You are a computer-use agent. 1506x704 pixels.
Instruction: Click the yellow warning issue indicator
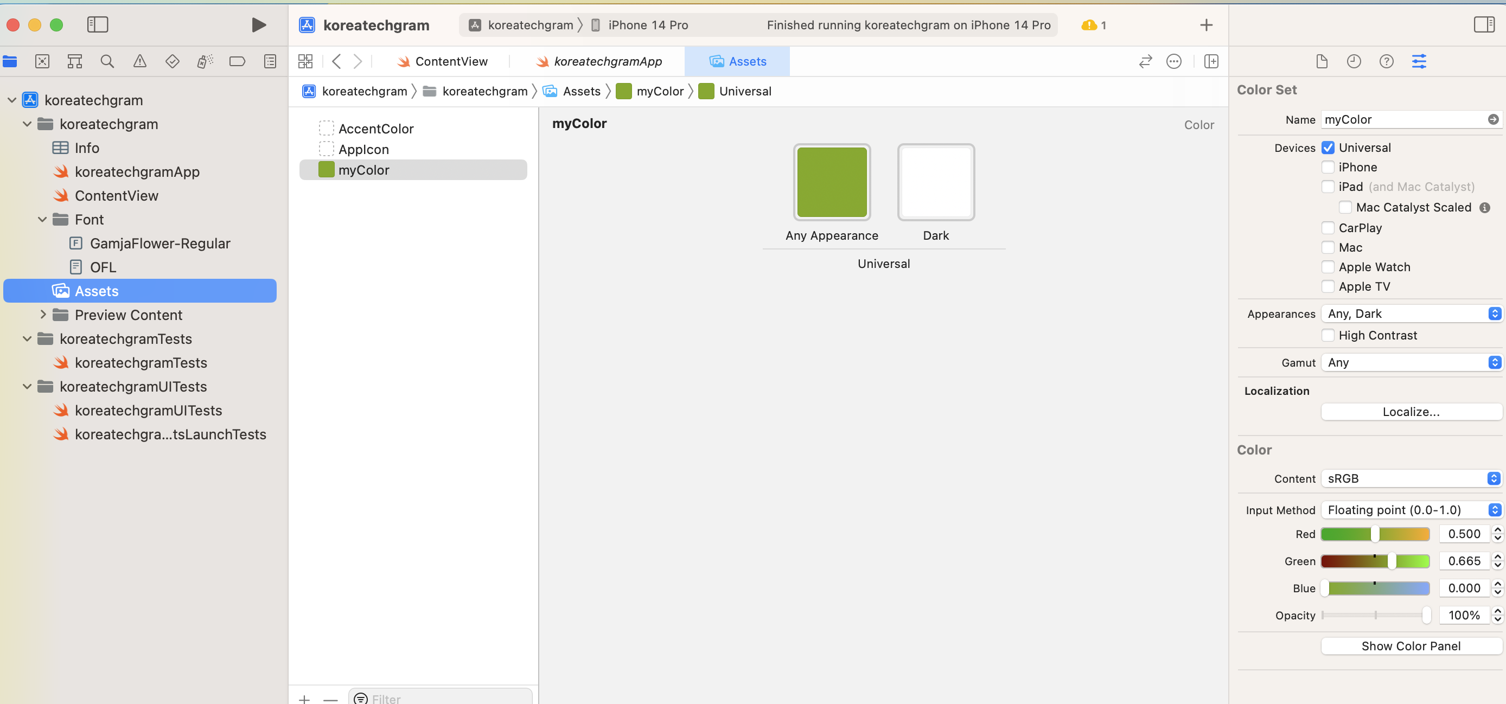[1093, 25]
